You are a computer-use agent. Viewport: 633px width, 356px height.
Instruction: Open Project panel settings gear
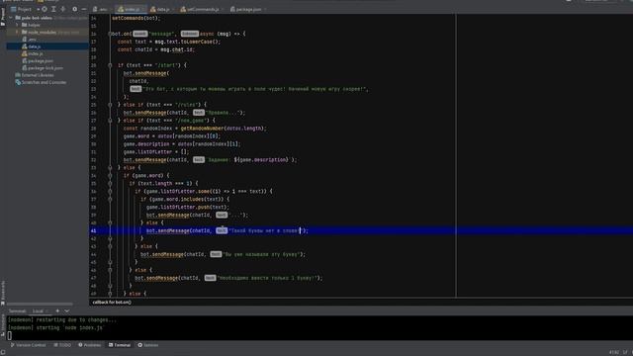(75, 9)
